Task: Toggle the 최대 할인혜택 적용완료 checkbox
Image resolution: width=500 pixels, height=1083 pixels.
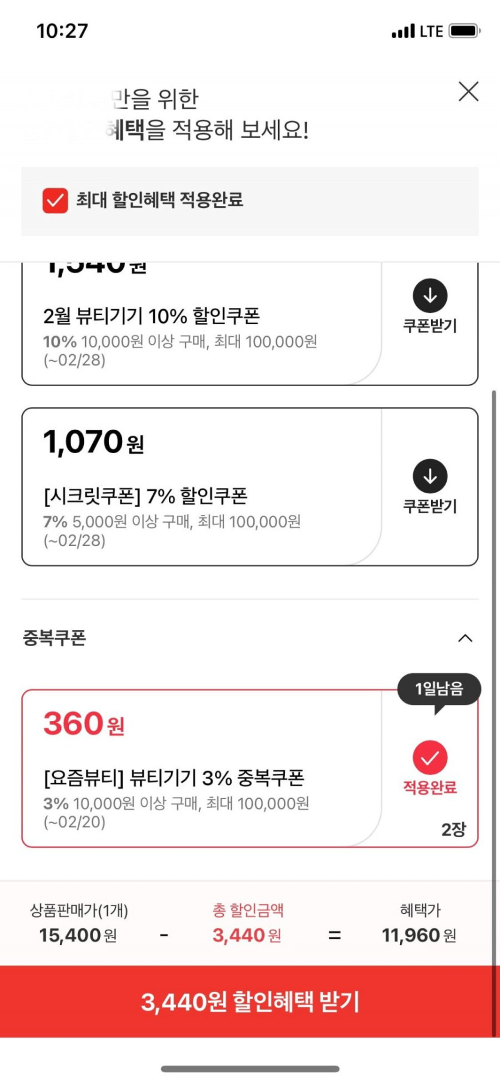Action: pos(55,200)
